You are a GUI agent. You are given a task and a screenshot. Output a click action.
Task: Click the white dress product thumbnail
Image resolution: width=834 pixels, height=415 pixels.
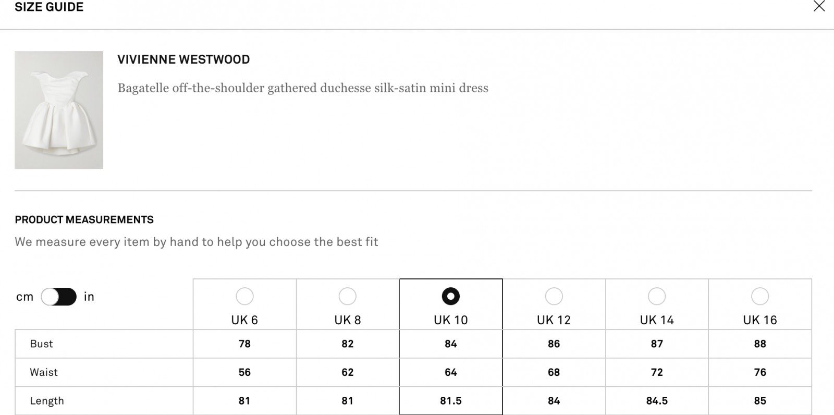[59, 110]
